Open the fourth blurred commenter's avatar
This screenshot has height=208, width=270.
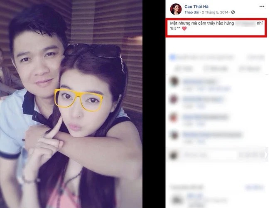tap(174, 135)
